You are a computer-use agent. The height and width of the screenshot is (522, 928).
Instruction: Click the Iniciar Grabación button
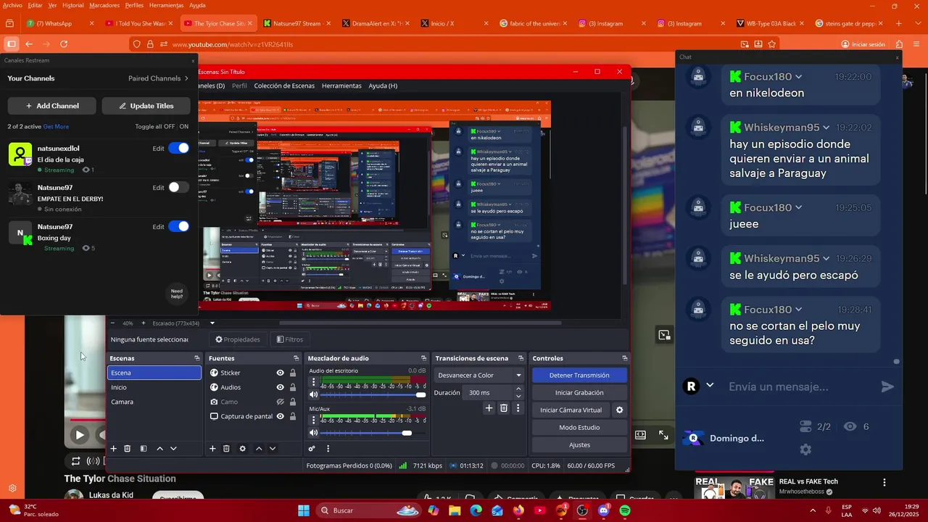[579, 392]
